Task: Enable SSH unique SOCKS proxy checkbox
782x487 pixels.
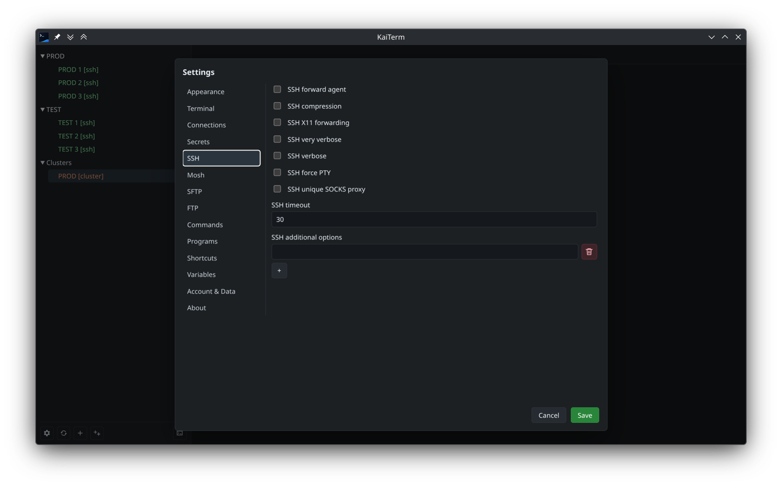Action: click(277, 189)
